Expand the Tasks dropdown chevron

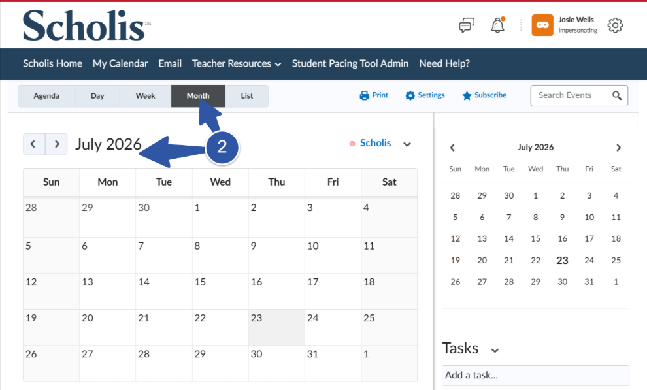tap(495, 350)
